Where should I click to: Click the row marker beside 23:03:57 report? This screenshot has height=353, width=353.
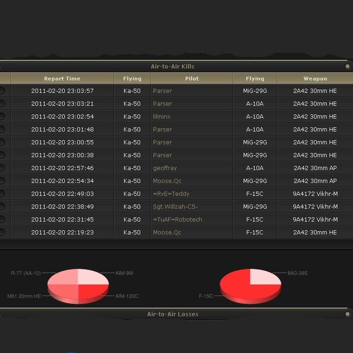point(2,91)
